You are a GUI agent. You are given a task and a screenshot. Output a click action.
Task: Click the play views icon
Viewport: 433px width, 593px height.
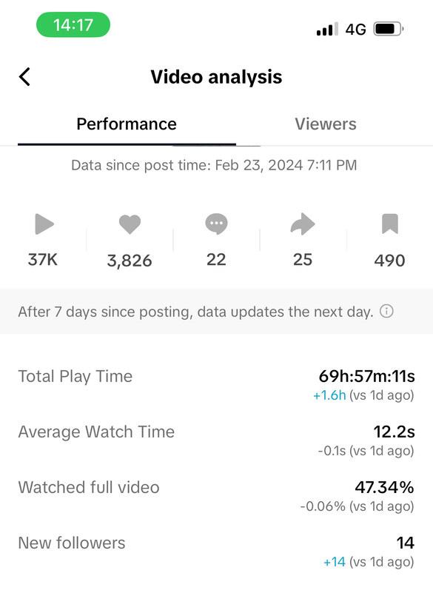point(44,224)
